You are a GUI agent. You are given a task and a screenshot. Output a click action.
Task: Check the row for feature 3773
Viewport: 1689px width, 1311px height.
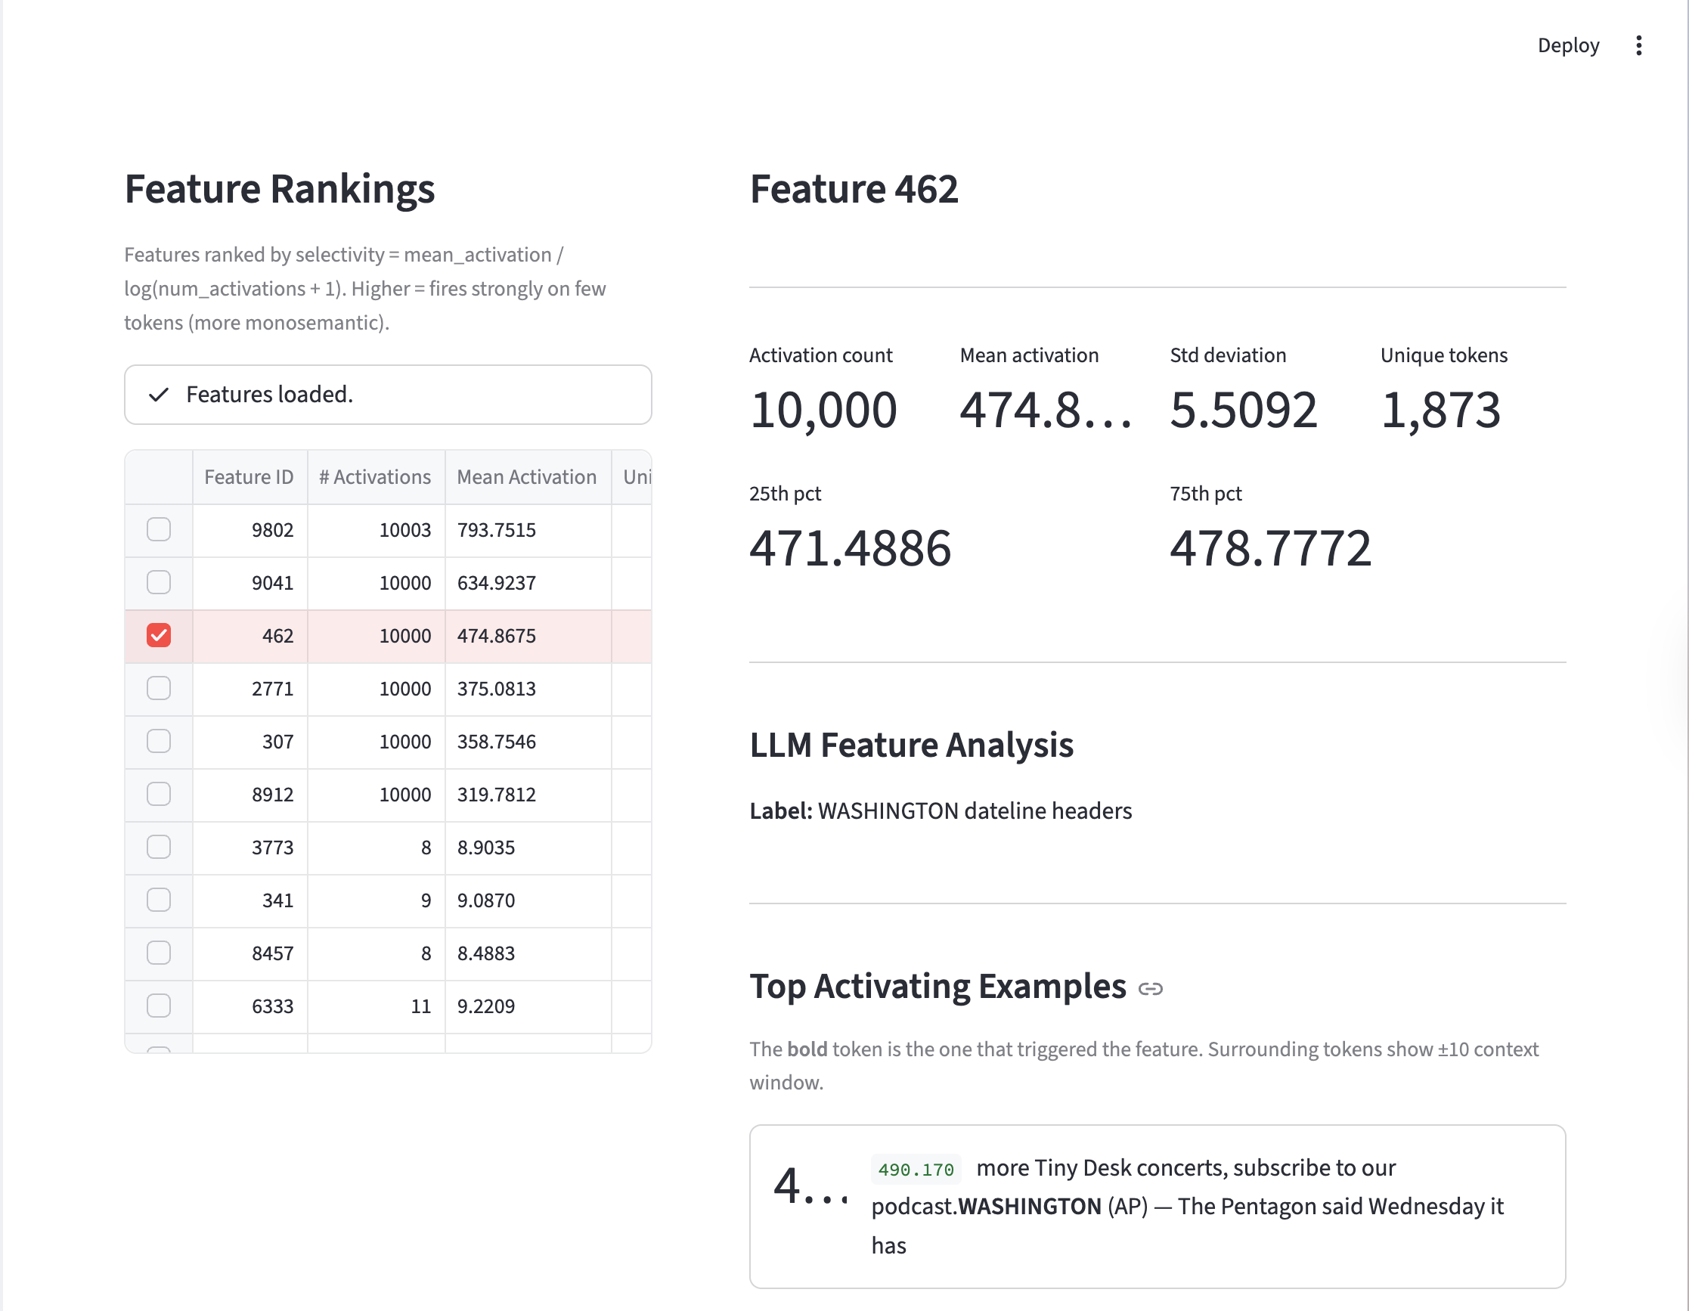tap(159, 847)
